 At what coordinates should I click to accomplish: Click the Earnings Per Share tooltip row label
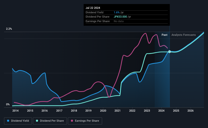tap(98, 21)
